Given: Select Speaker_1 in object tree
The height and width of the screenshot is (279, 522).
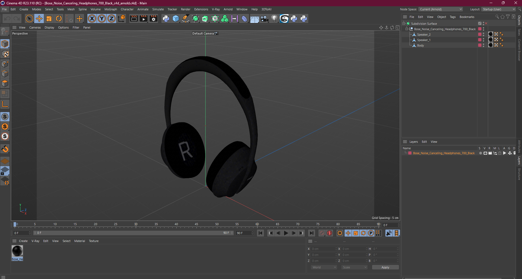Looking at the screenshot, I should click(424, 40).
